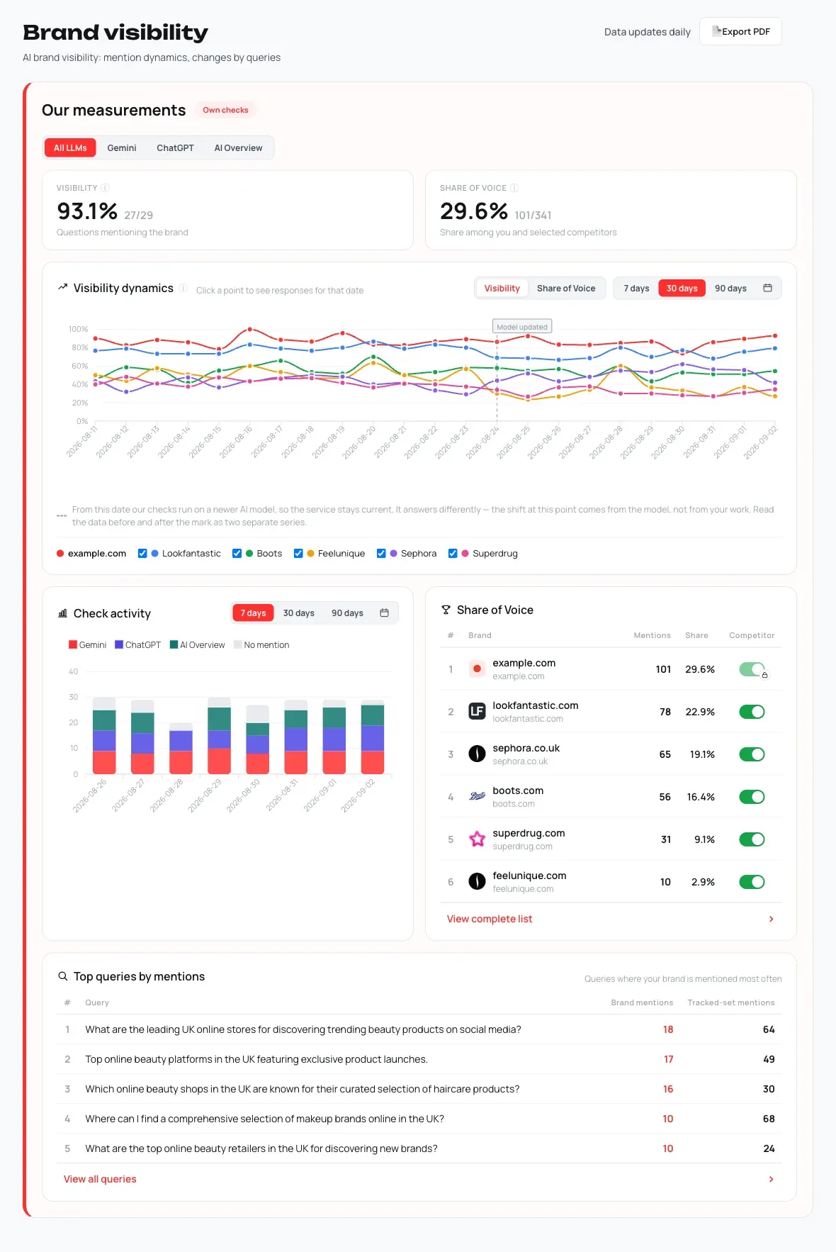Click the Share of Voice trophy icon
This screenshot has height=1252, width=836.
446,610
